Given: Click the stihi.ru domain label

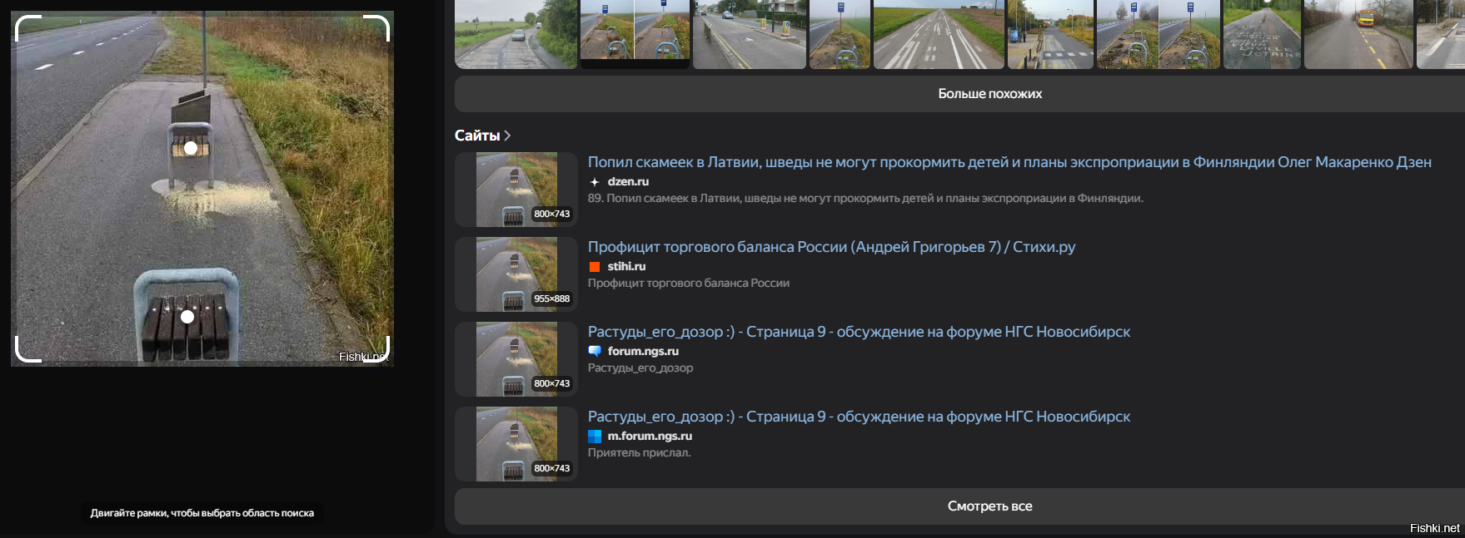Looking at the screenshot, I should click(626, 267).
